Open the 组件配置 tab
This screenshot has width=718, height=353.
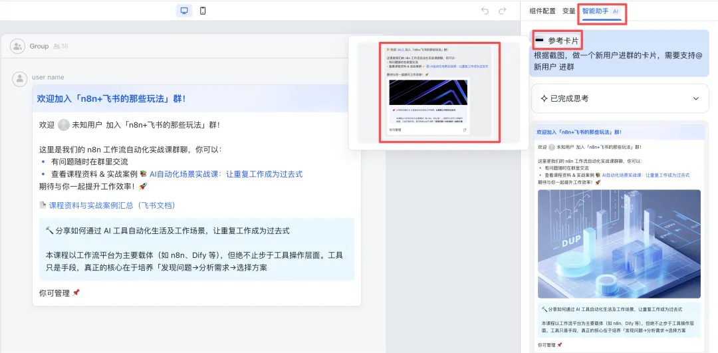(x=542, y=11)
